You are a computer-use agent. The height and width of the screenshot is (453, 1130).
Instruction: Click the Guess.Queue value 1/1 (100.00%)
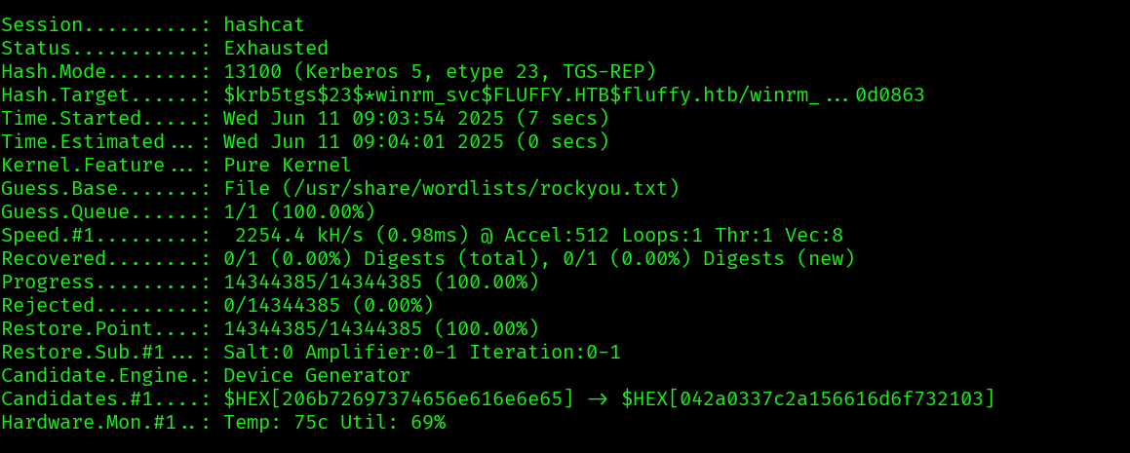(x=299, y=211)
